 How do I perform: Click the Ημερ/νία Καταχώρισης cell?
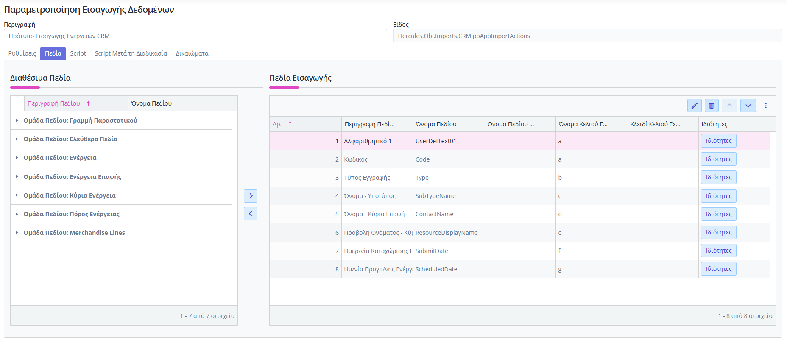(x=377, y=251)
